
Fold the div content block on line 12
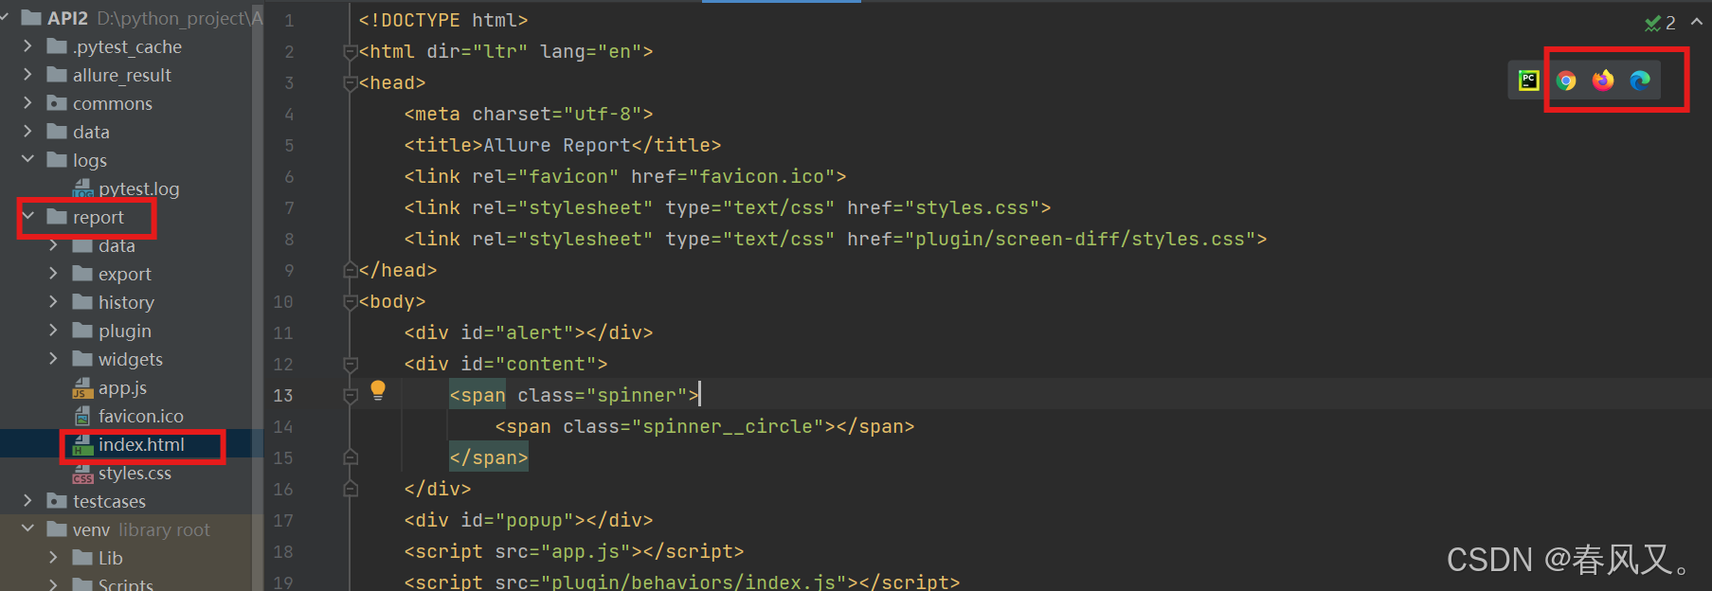click(x=350, y=364)
